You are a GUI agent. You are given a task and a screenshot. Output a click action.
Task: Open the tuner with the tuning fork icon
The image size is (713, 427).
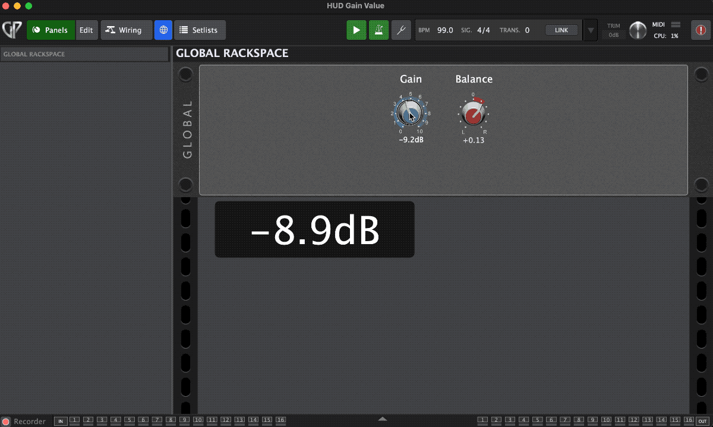click(x=401, y=30)
